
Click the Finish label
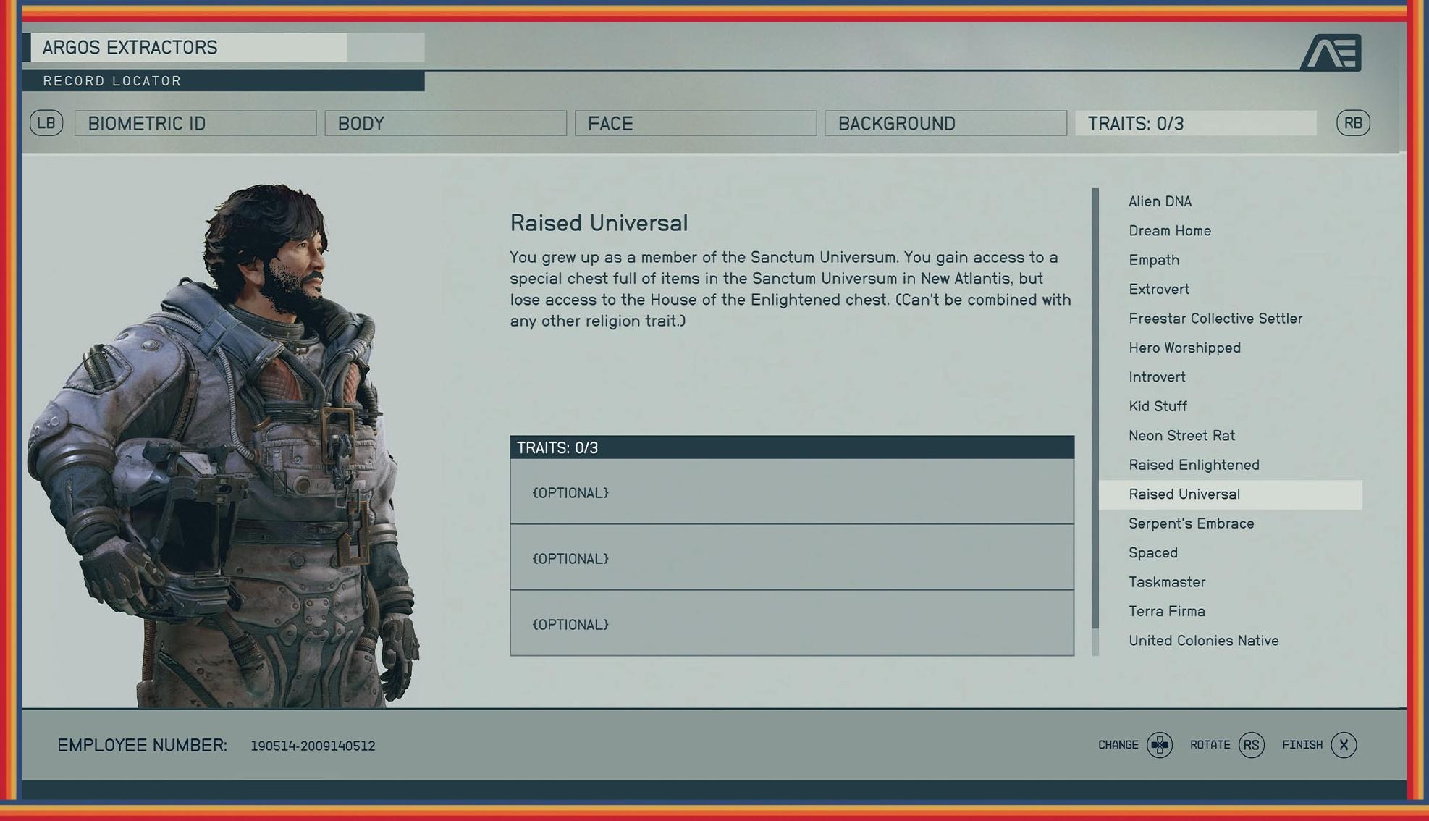click(x=1302, y=745)
